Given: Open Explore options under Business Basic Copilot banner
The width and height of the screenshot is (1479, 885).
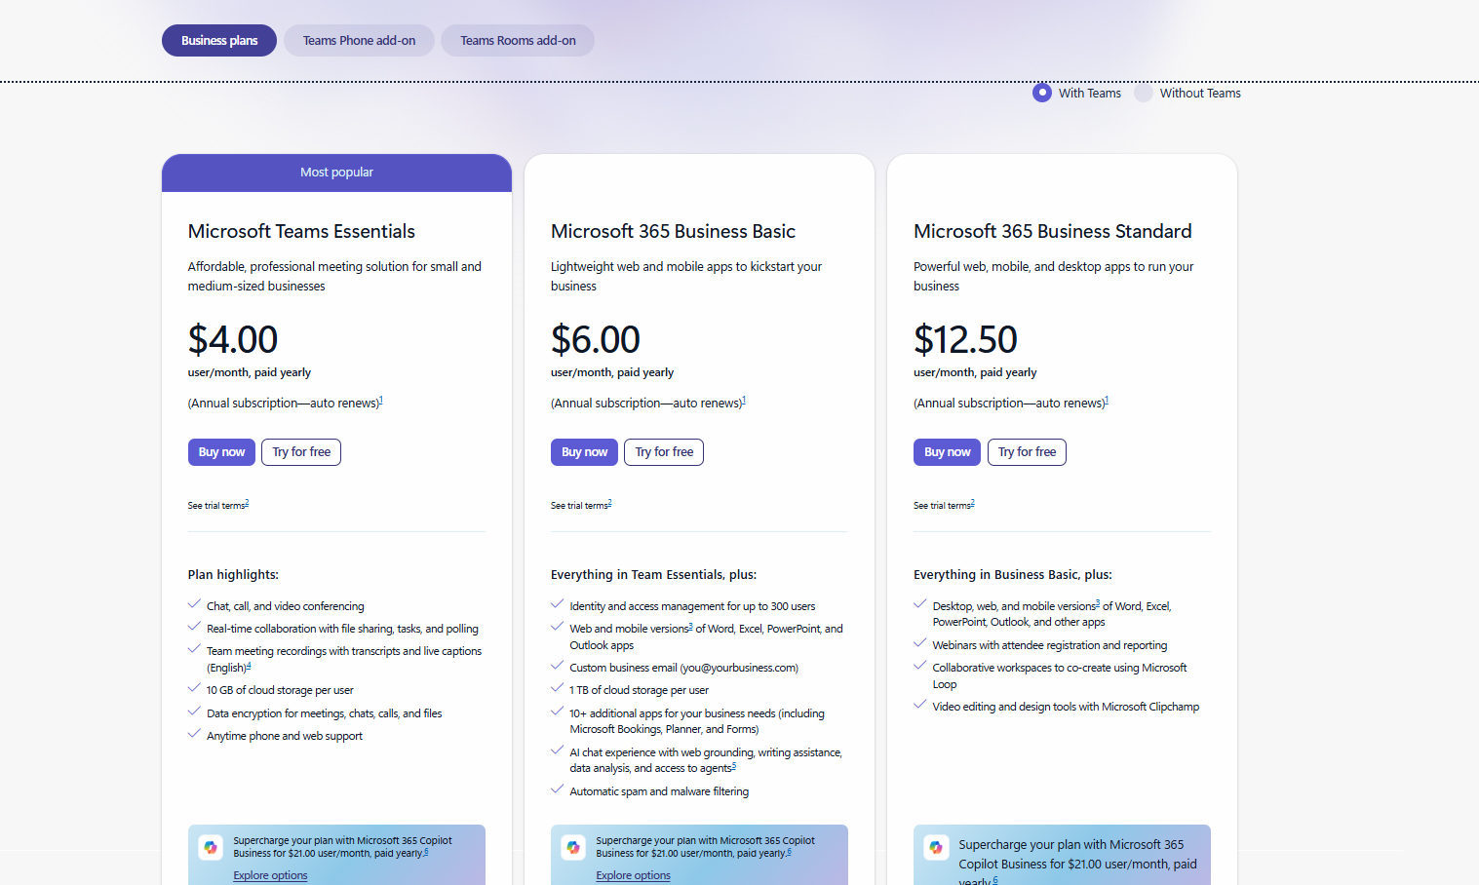Looking at the screenshot, I should click(633, 874).
